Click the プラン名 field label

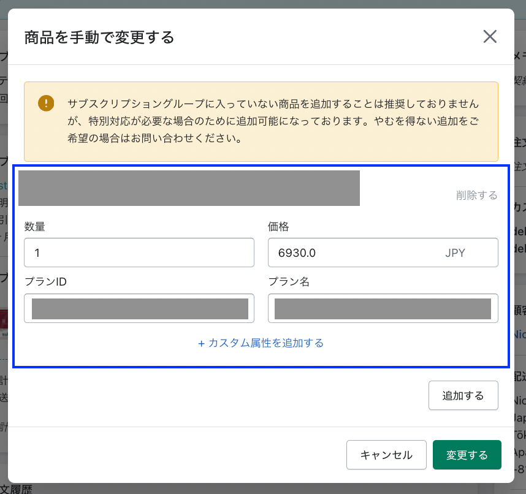pyautogui.click(x=287, y=282)
